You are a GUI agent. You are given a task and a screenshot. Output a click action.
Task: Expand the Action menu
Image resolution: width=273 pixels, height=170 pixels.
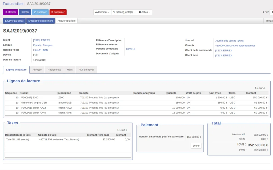coord(144,12)
